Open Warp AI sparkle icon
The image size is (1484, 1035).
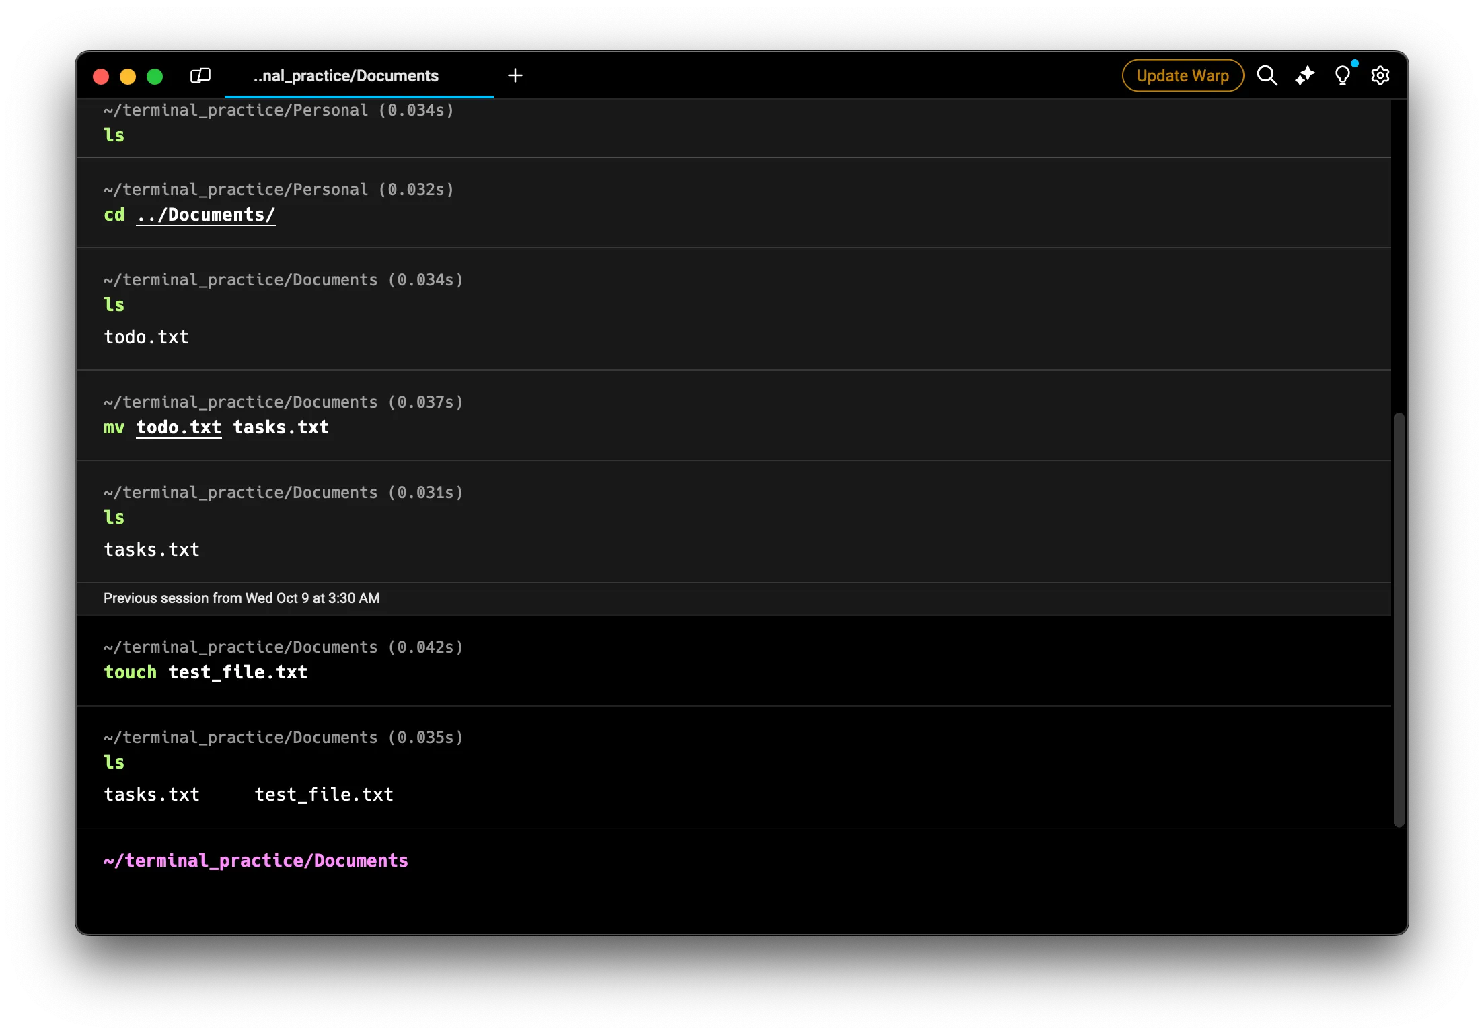click(1304, 75)
